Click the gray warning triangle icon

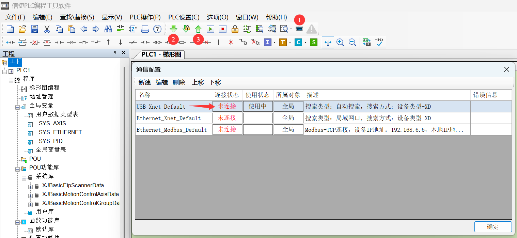[311, 29]
